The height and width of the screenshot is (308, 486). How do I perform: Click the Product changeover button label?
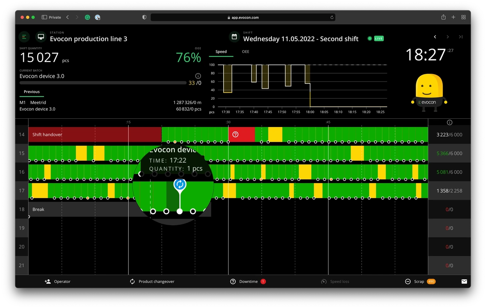click(x=157, y=282)
